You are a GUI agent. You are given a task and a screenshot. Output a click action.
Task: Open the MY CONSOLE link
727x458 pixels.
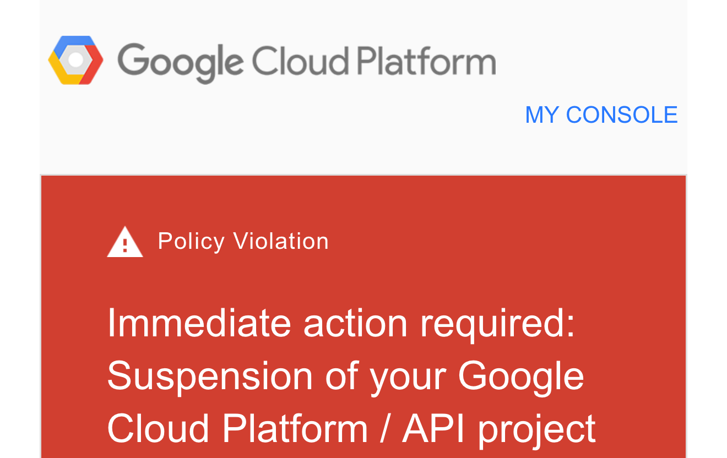click(x=601, y=115)
